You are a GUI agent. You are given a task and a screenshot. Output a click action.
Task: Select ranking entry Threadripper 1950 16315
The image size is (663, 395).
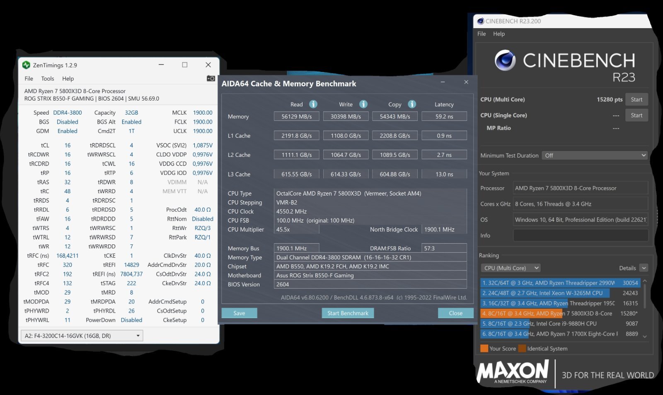560,303
